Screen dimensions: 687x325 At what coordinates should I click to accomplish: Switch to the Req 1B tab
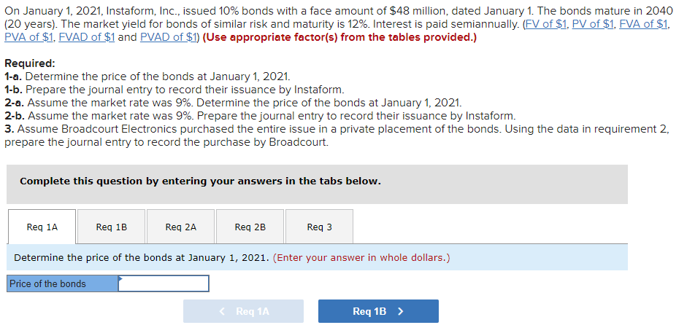pos(111,227)
